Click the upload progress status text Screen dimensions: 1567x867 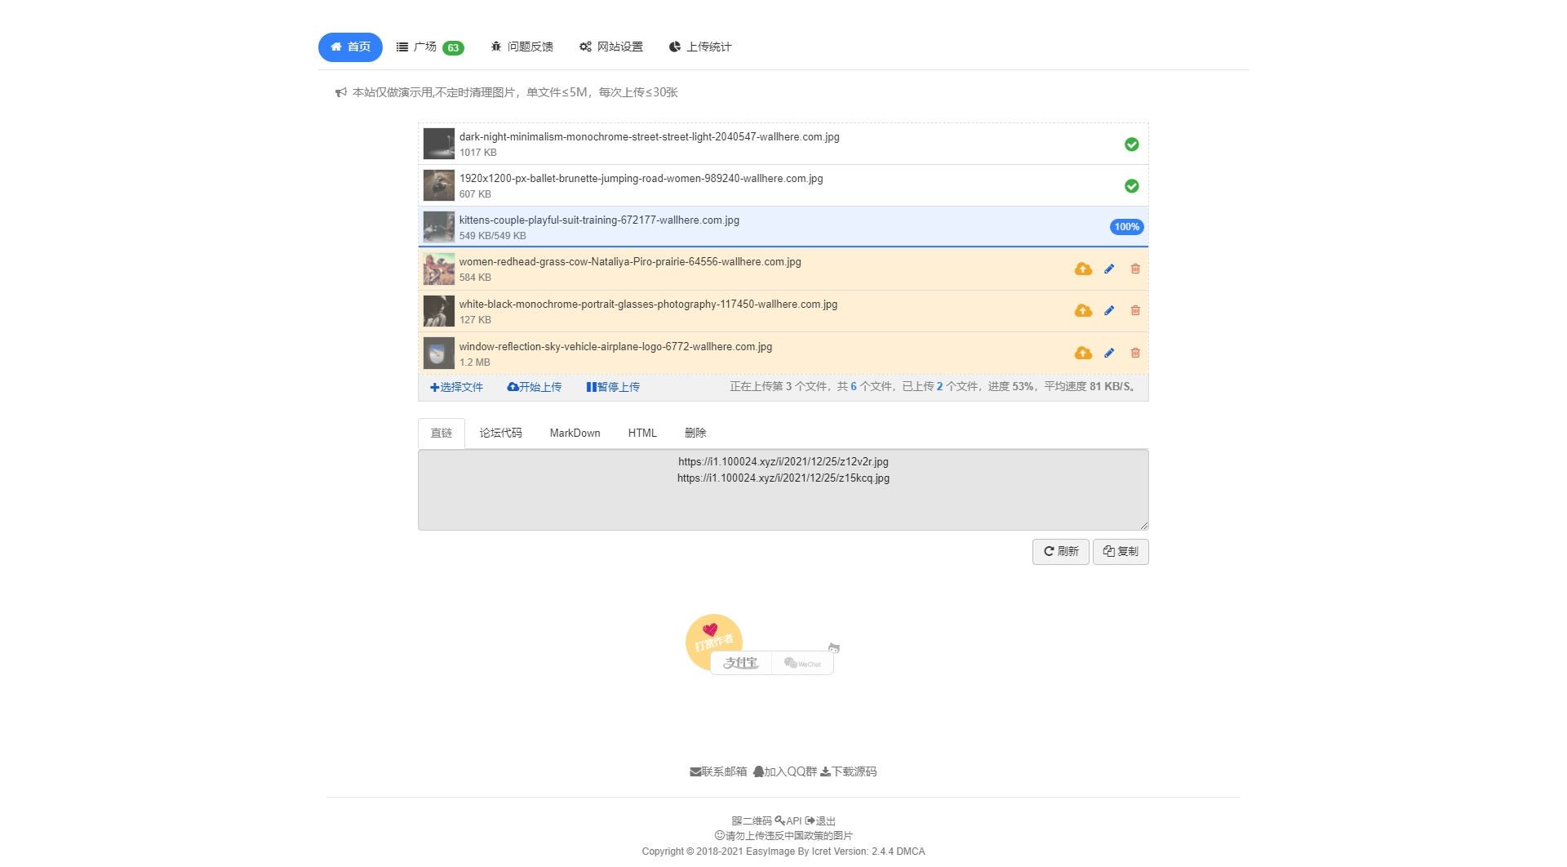[933, 387]
